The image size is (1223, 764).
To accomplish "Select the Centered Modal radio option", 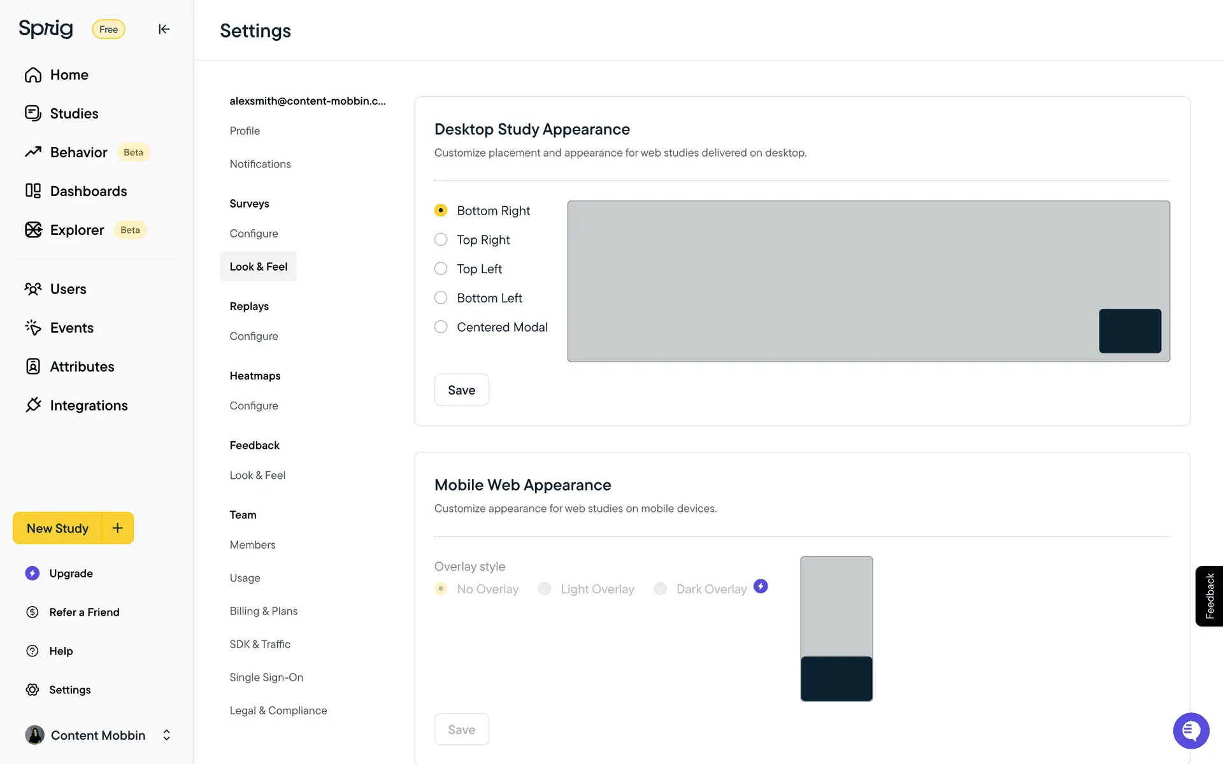I will click(441, 327).
